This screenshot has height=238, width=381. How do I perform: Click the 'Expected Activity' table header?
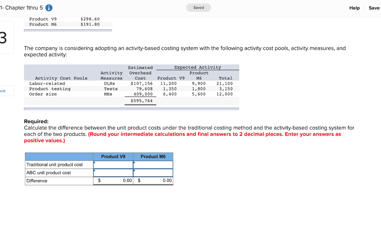(x=198, y=67)
